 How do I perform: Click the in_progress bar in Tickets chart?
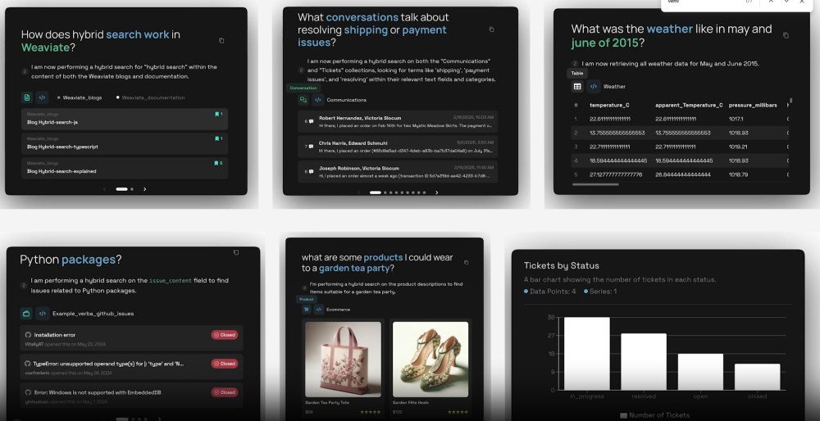(587, 354)
